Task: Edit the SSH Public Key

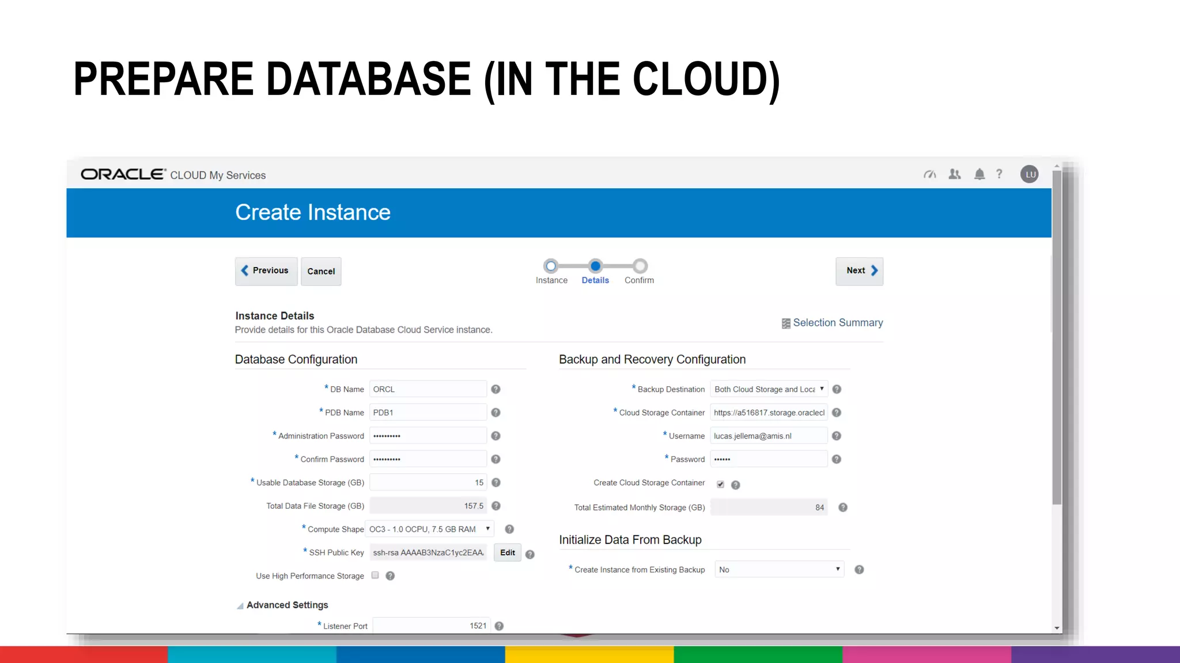Action: pos(508,553)
